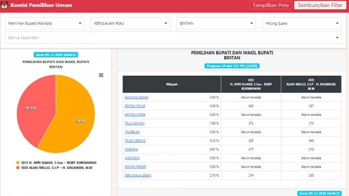The image size is (349, 196).
Task: Open the TAMBELAN district link
Action: [x=132, y=132]
